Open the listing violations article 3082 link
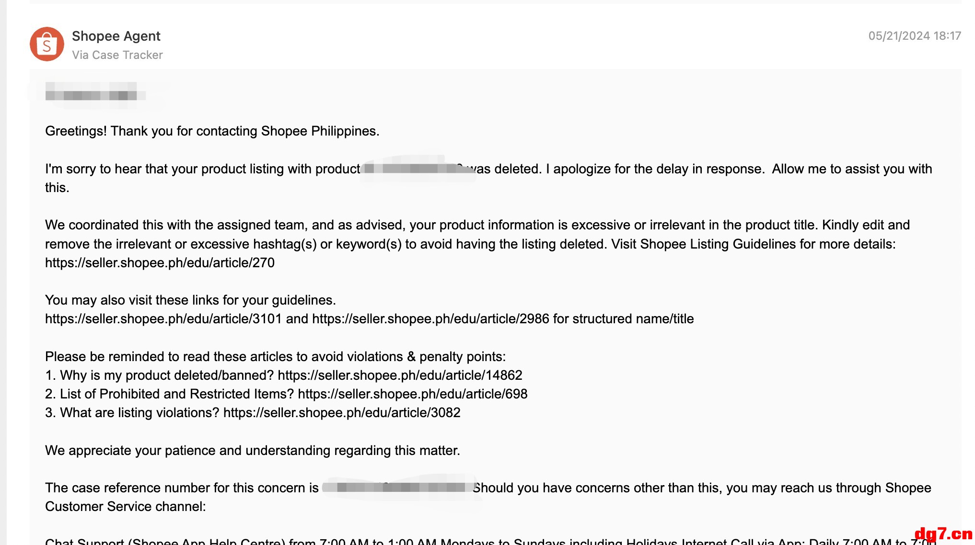This screenshot has height=545, width=975. (x=342, y=413)
